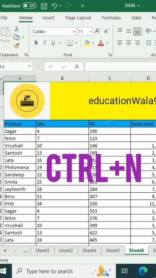The height and width of the screenshot is (278, 156).
Task: Click Top Align icon
Action: pyautogui.click(x=120, y=31)
